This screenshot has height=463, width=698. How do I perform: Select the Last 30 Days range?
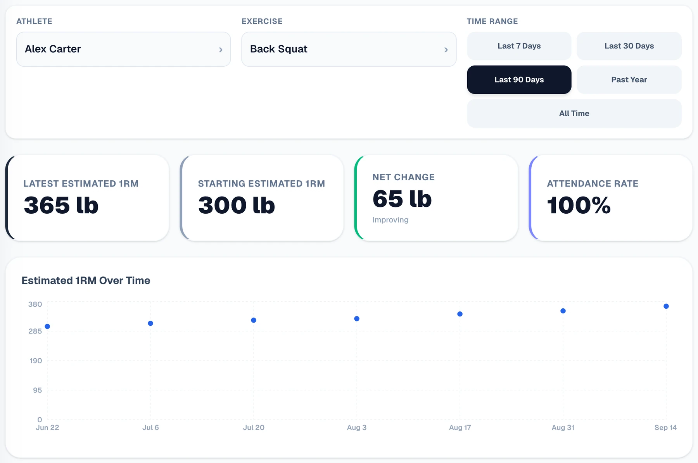tap(629, 46)
